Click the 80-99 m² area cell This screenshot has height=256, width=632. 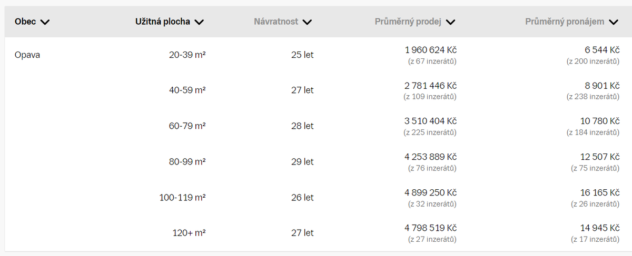pyautogui.click(x=187, y=162)
